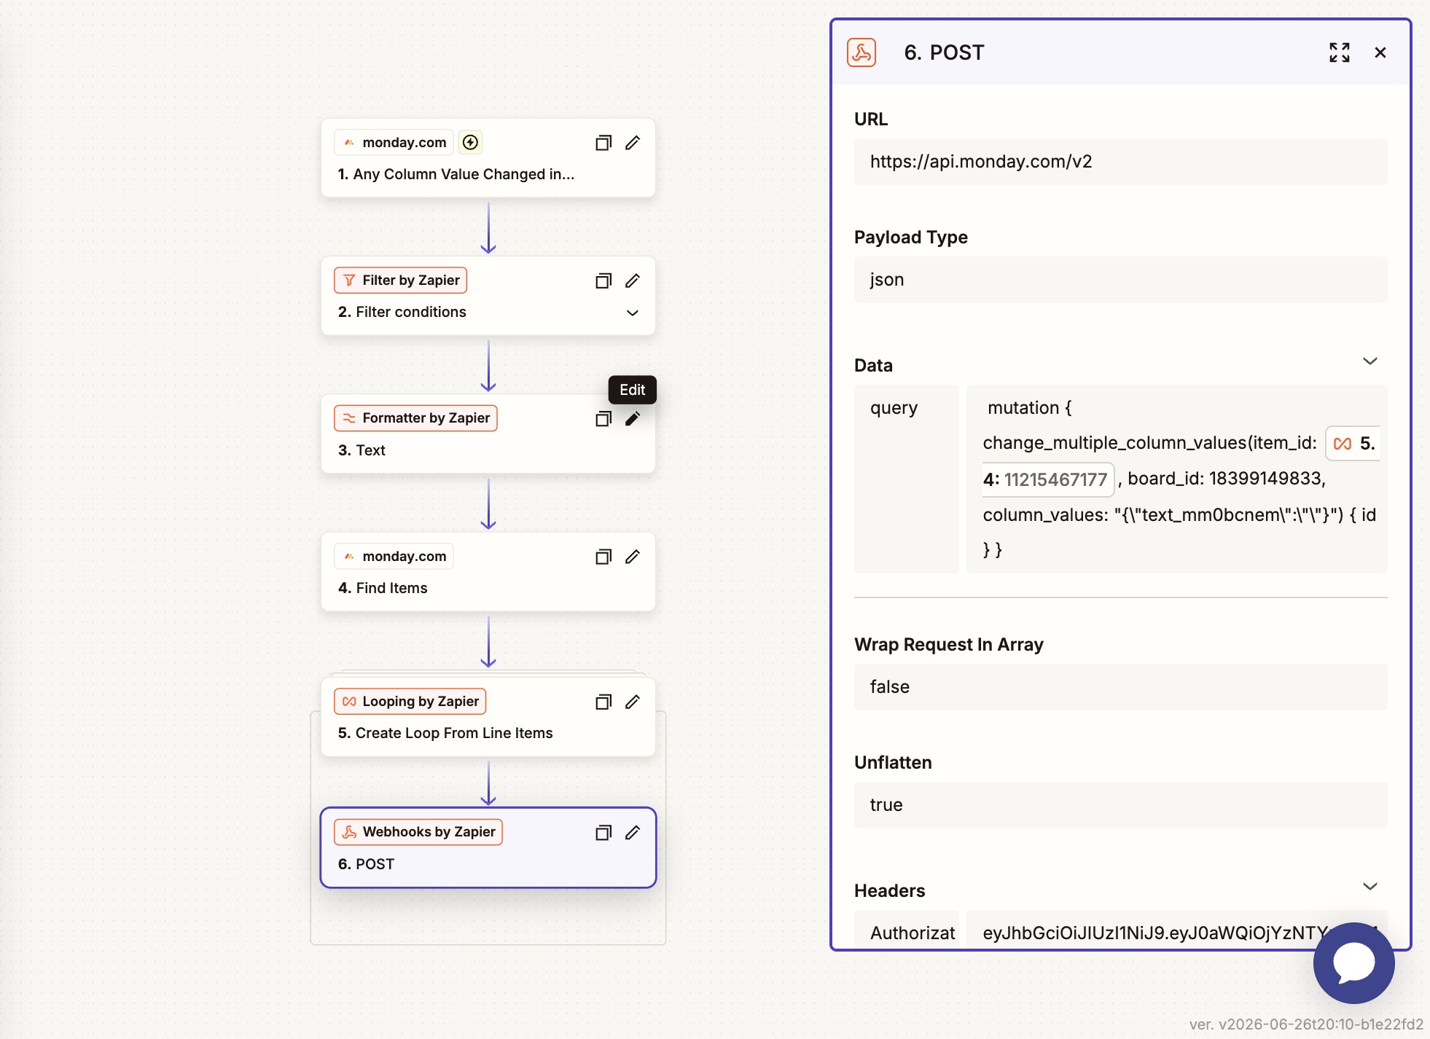Select '5. Create Loop From Line Items' title
Screen dimensions: 1430x1039
click(445, 733)
